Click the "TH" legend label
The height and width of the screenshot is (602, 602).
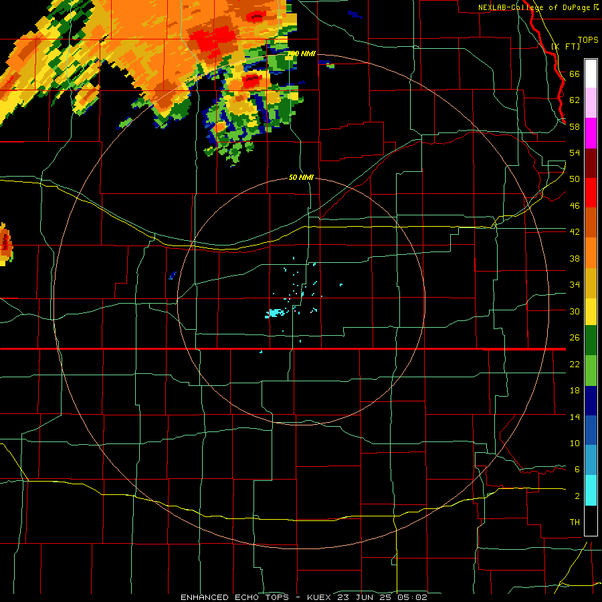pos(575,522)
